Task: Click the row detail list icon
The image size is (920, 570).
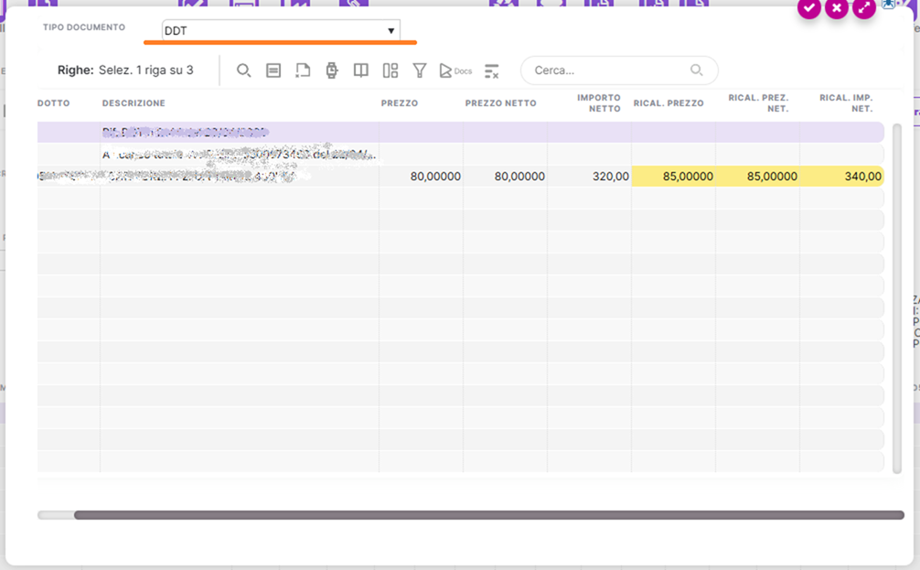Action: tap(273, 70)
